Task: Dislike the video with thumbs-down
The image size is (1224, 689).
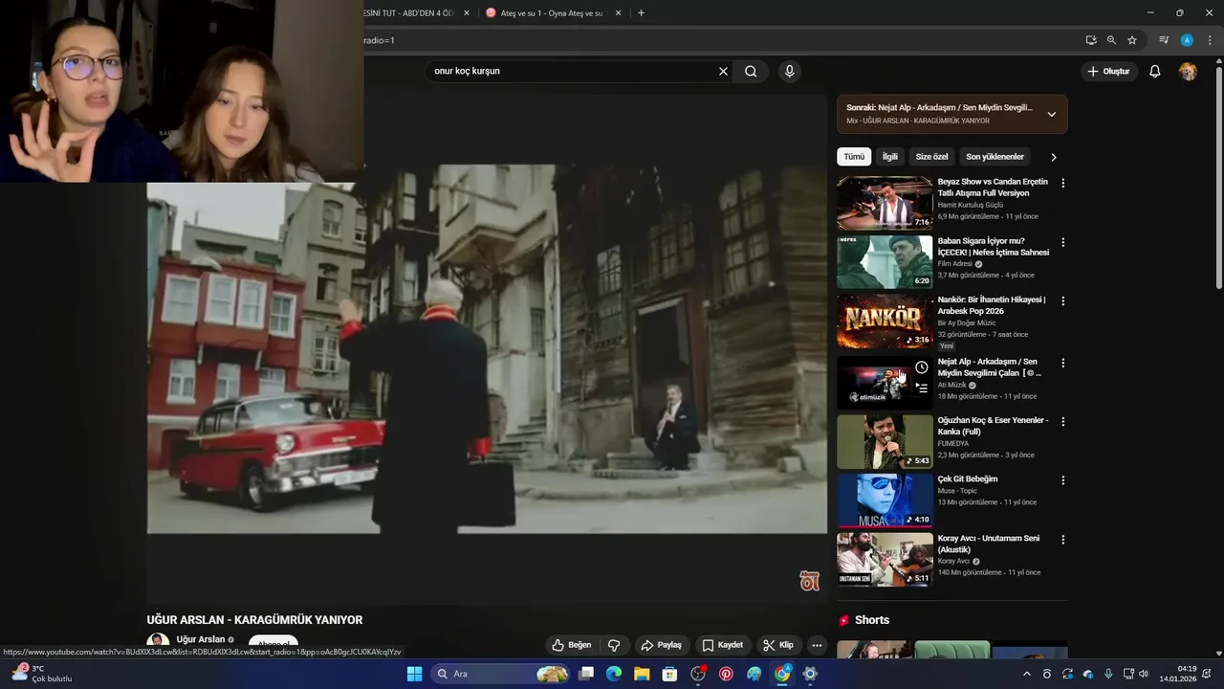Action: 614,645
